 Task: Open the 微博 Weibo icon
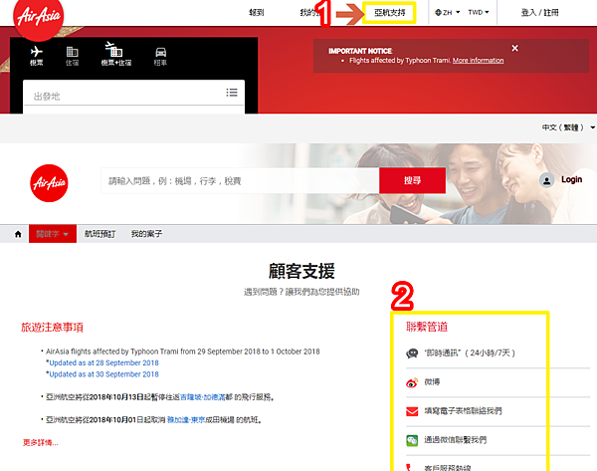pos(412,382)
